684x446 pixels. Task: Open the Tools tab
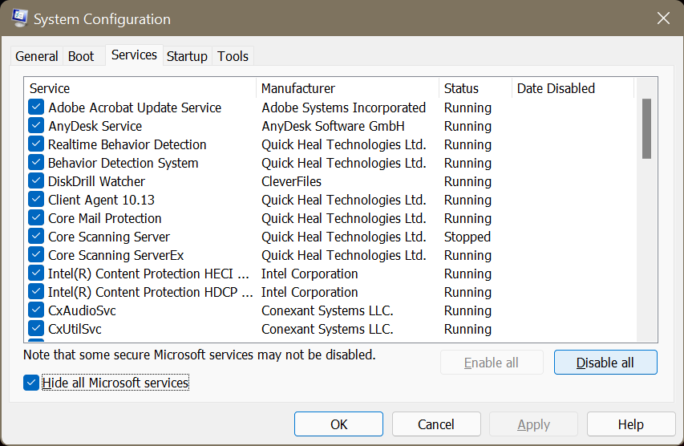[233, 56]
